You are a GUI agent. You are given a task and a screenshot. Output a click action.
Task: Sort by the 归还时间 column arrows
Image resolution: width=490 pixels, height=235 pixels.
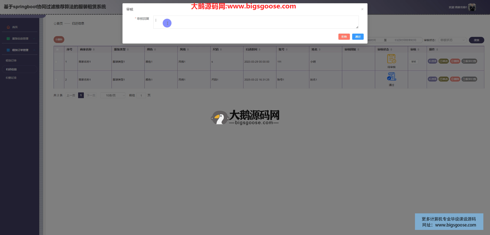[260, 49]
